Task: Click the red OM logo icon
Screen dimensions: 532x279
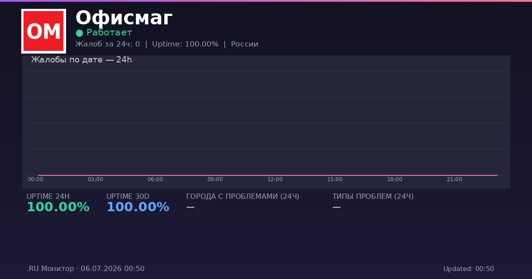Action: point(43,31)
